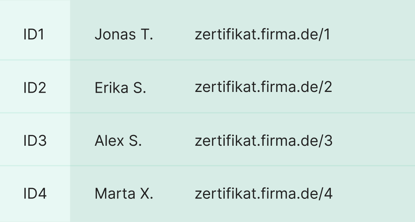Image resolution: width=415 pixels, height=222 pixels.
Task: Select the ID4 cell
Action: click(35, 194)
